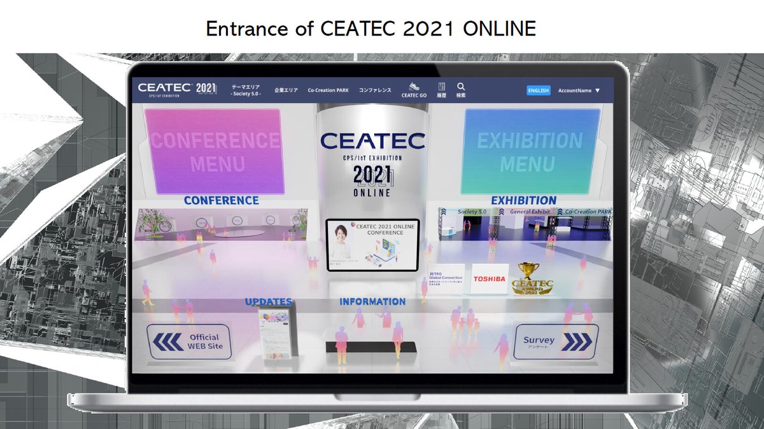Click the information desk counter
764x429 pixels.
point(371,348)
